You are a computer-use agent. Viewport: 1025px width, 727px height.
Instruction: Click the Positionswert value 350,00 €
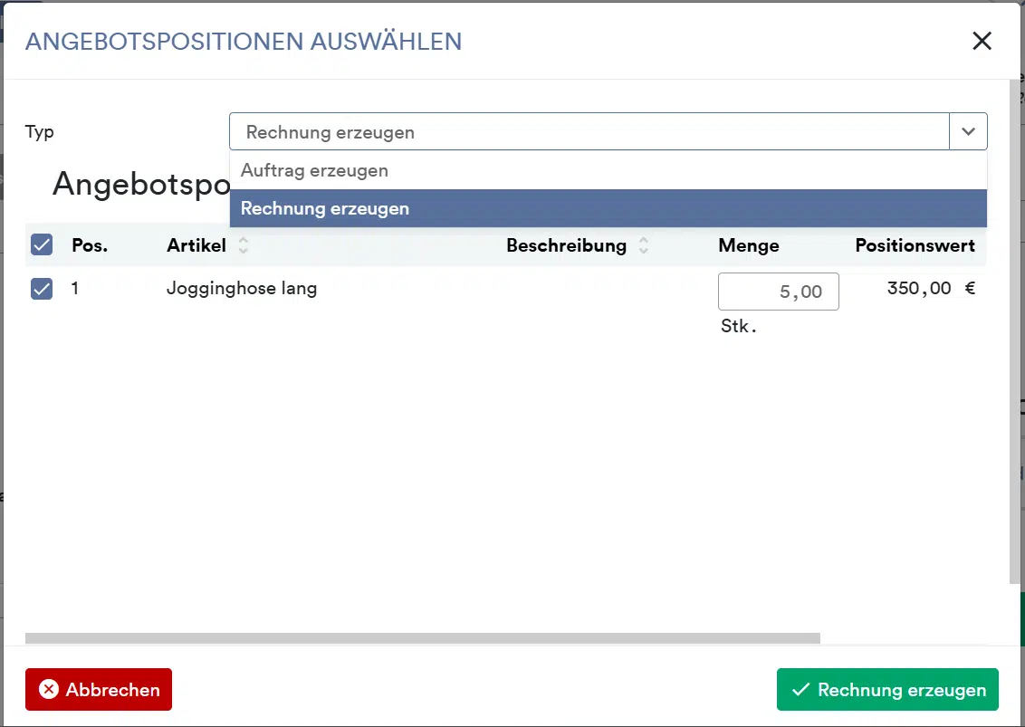tap(922, 288)
